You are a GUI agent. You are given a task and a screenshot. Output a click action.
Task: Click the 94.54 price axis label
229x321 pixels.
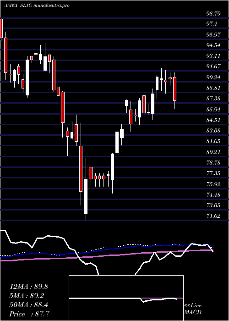[213, 45]
